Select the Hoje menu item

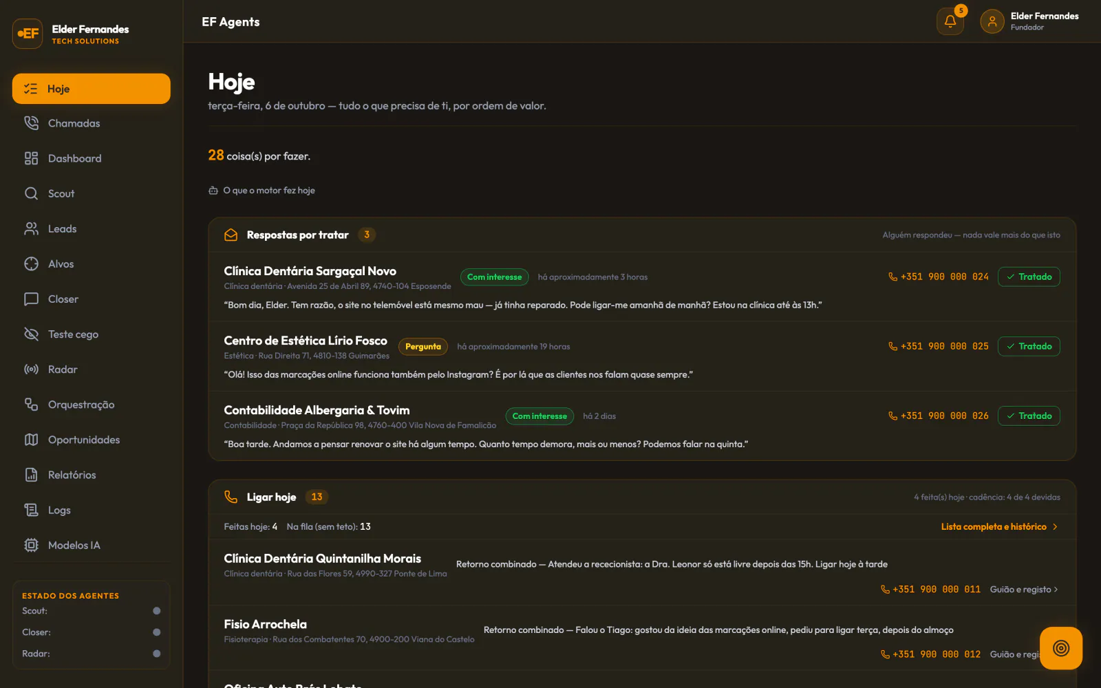(92, 89)
